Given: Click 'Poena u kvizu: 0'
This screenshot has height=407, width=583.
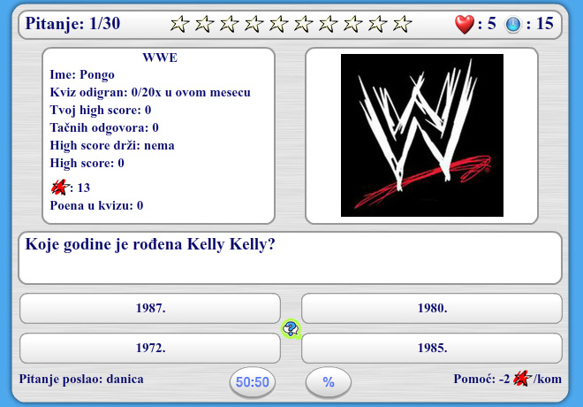Looking at the screenshot, I should (x=96, y=205).
